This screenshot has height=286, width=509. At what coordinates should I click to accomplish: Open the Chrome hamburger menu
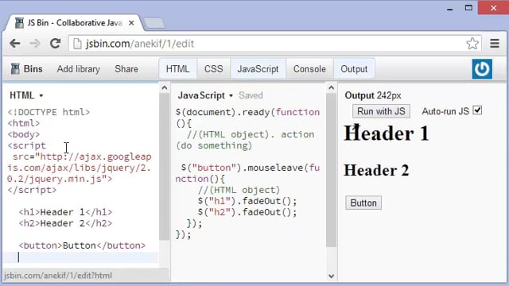[495, 44]
